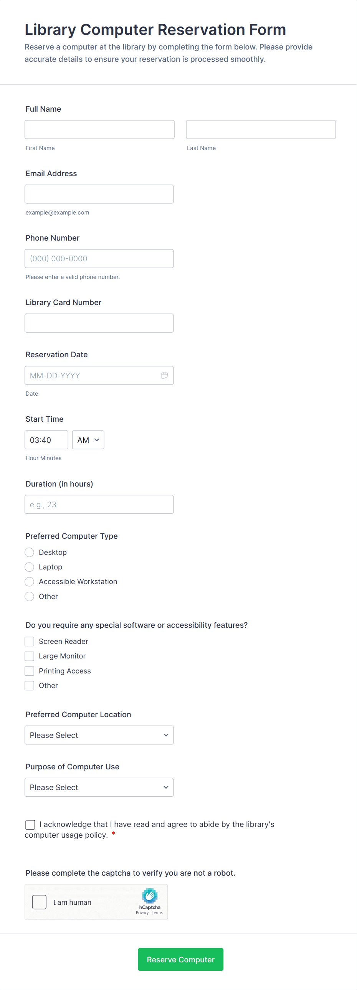Open the hCaptcha Privacy link

tap(142, 912)
